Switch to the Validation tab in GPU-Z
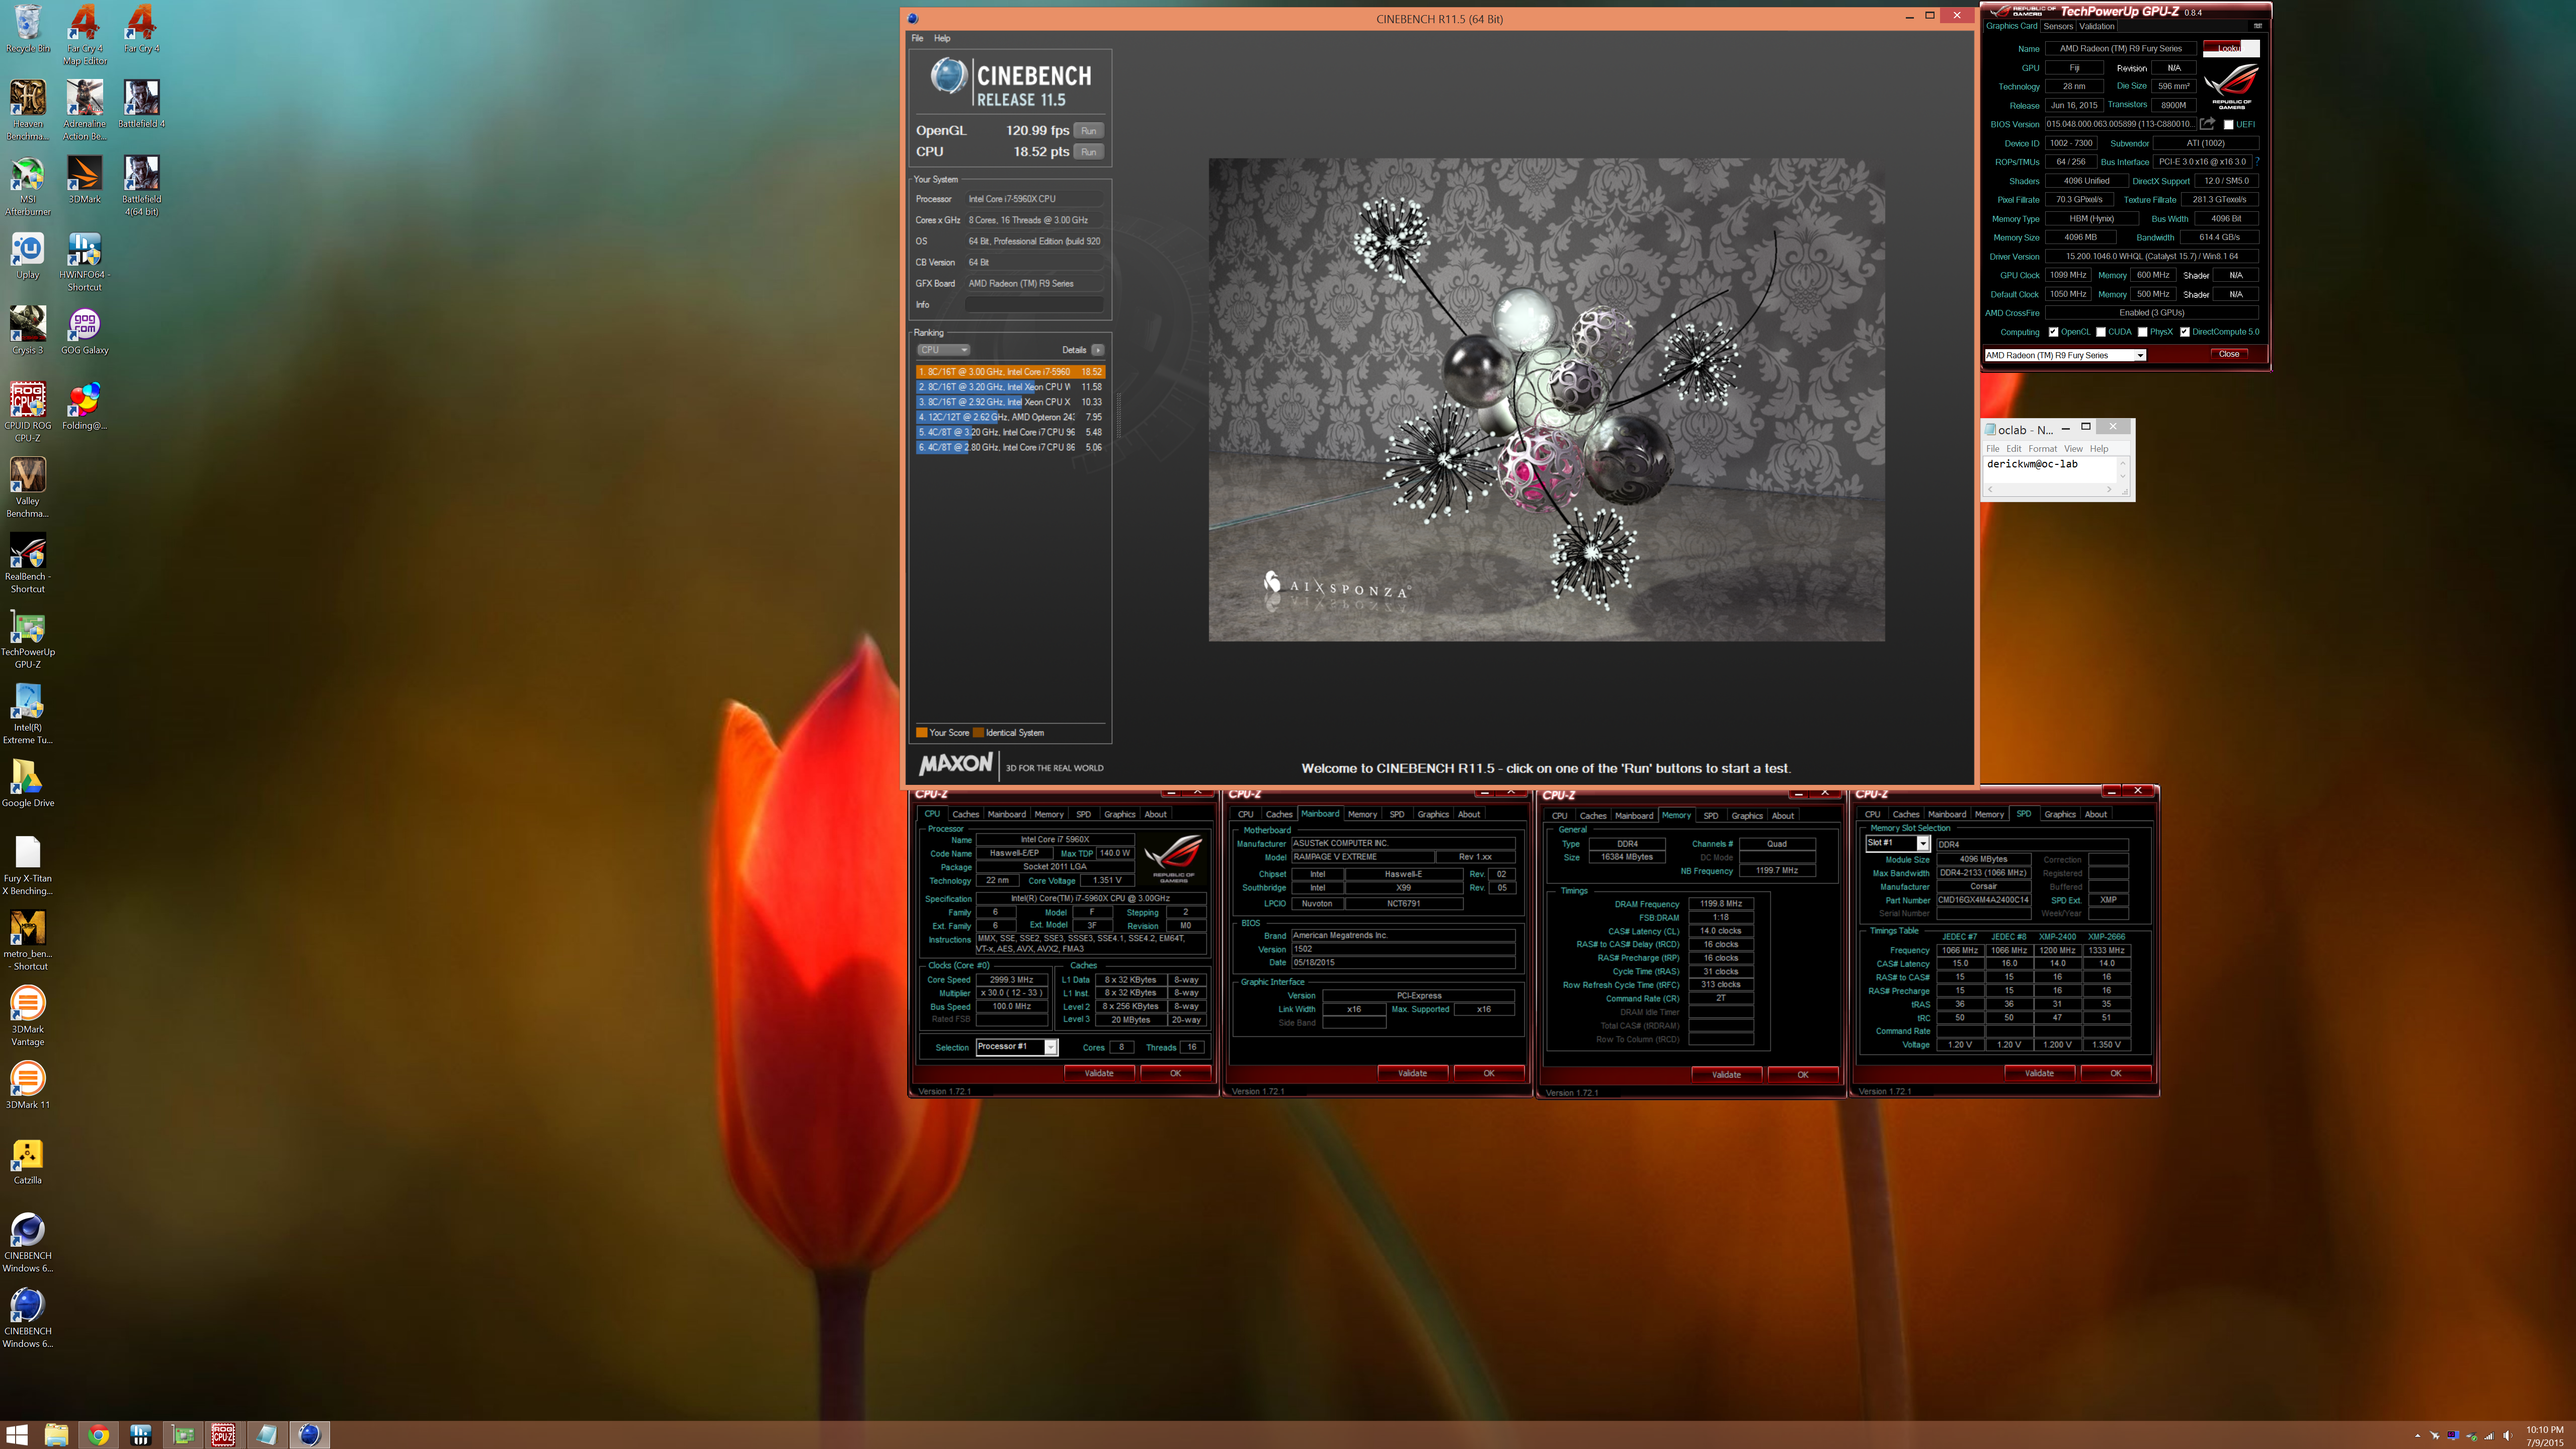This screenshot has width=2576, height=1449. tap(2097, 26)
